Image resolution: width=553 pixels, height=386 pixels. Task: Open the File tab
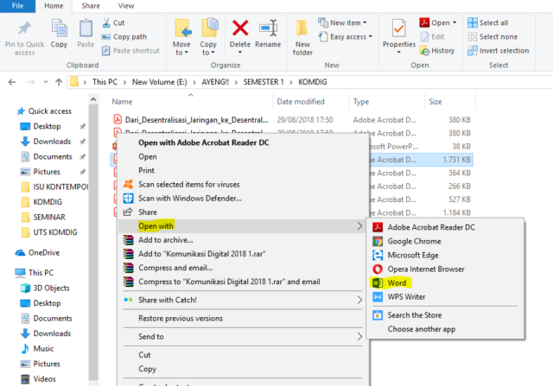click(x=17, y=6)
